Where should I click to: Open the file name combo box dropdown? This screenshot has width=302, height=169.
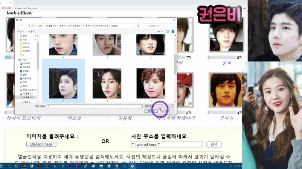tap(141, 106)
